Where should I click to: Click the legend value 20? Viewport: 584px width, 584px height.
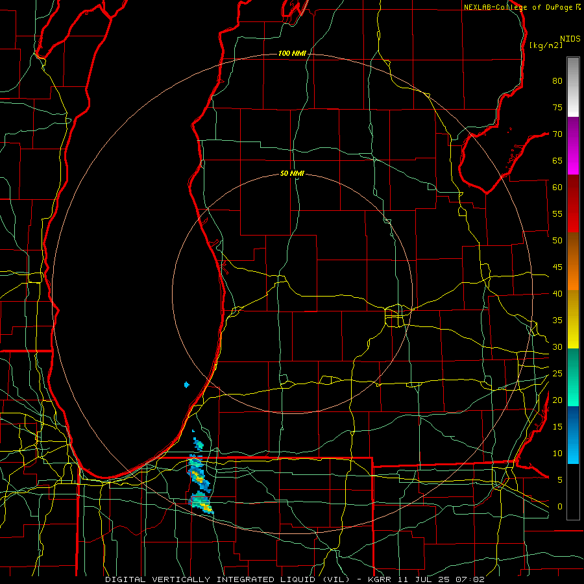[557, 400]
